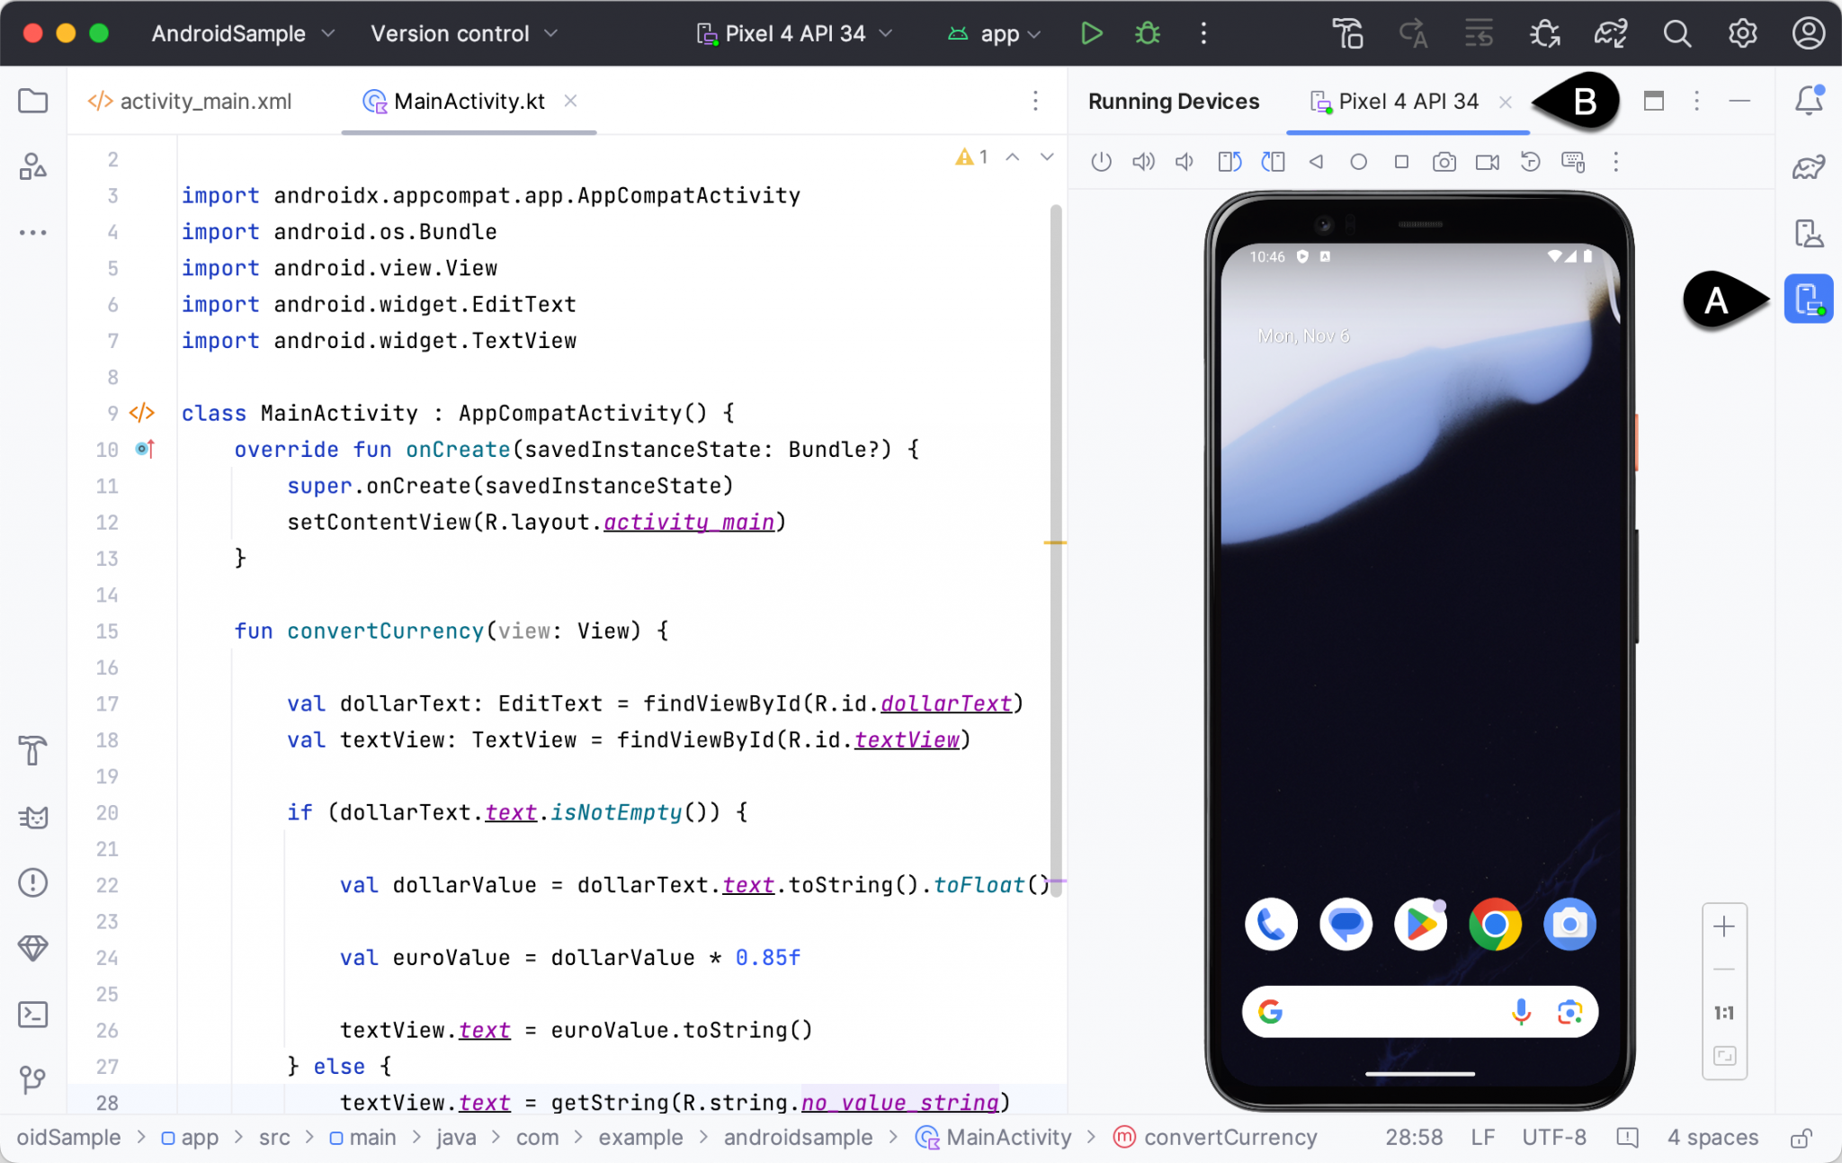The height and width of the screenshot is (1163, 1842).
Task: Sync the project with Gradle files
Action: [x=1611, y=33]
